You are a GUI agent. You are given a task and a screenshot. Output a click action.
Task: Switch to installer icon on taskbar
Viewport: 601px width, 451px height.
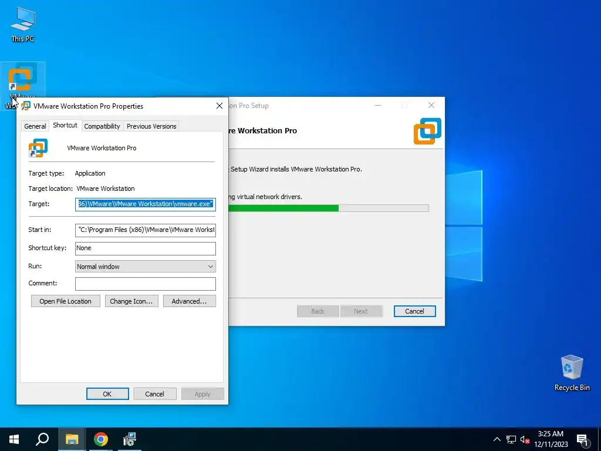click(x=130, y=439)
